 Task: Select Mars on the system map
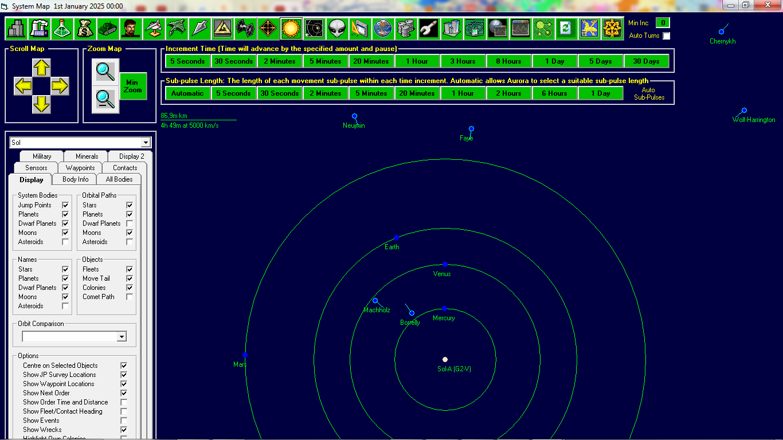point(245,355)
